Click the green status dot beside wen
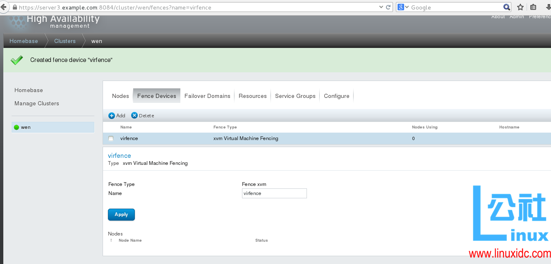 click(17, 127)
